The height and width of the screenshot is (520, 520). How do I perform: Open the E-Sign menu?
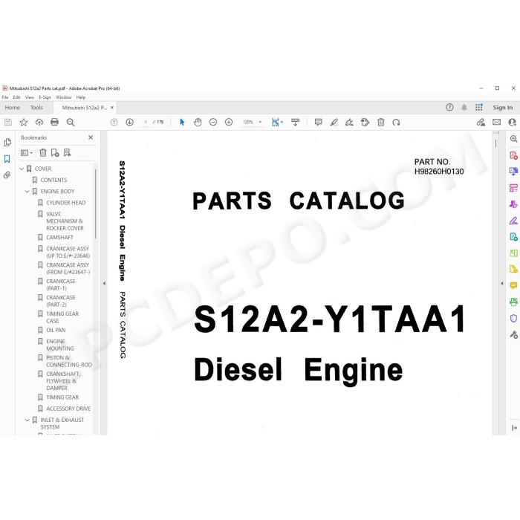45,97
